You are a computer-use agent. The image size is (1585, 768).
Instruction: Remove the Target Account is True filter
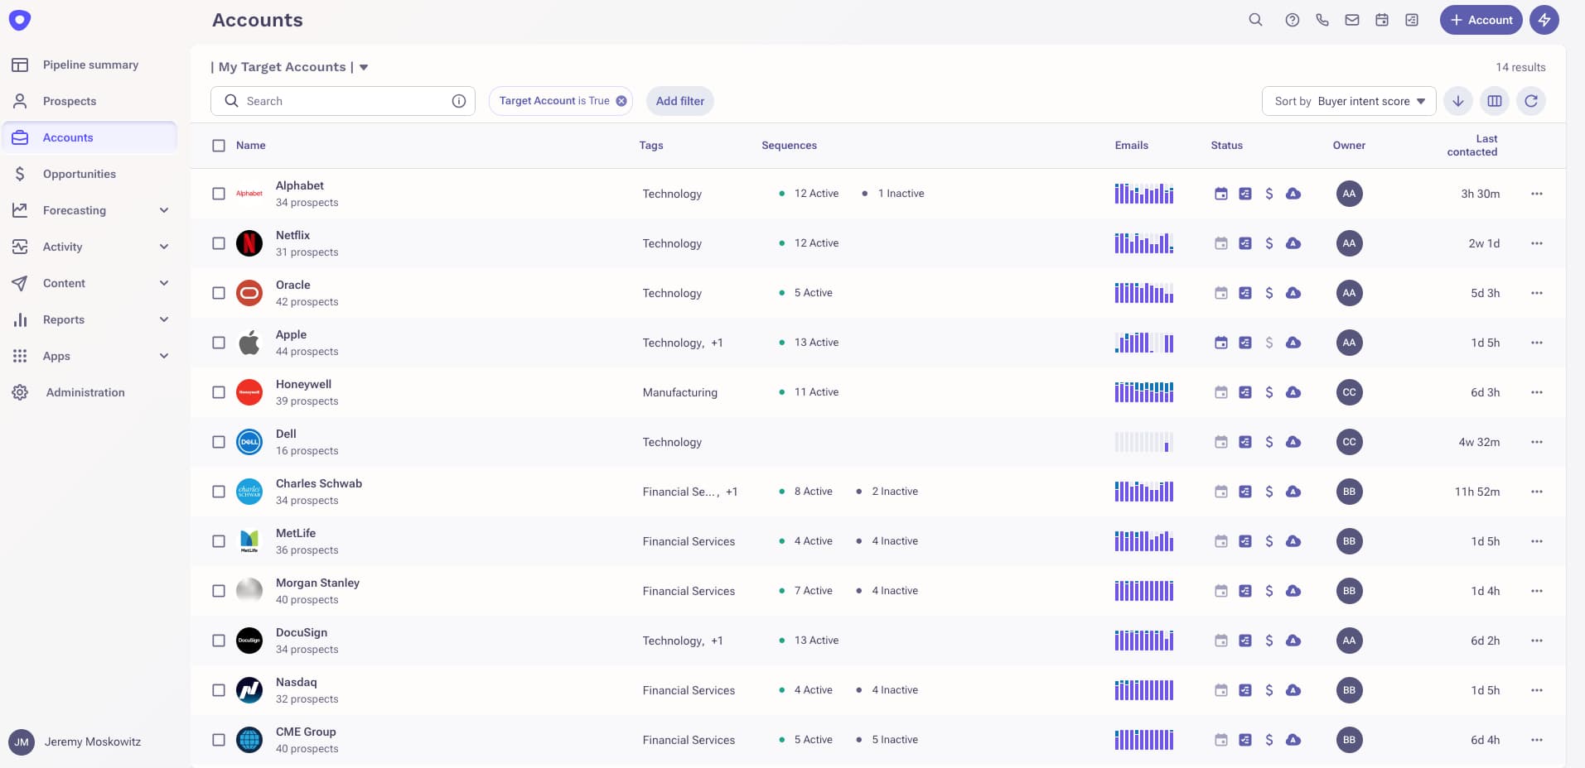pyautogui.click(x=621, y=101)
